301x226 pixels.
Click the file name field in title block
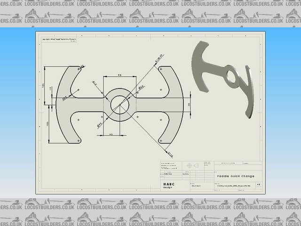tap(233, 186)
